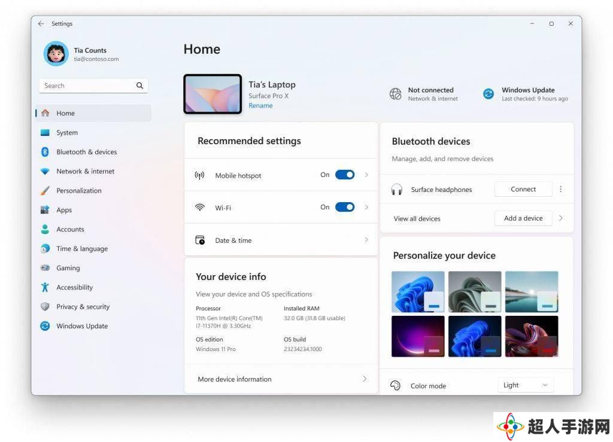
Task: Open Privacy & security settings
Action: click(93, 306)
